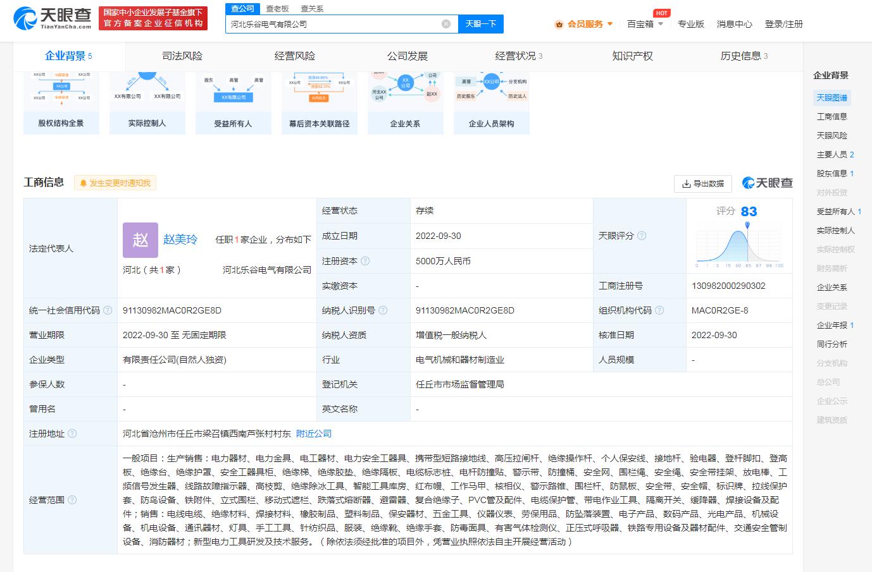
Task: Switch to the 查关系 search tab
Action: pos(312,9)
